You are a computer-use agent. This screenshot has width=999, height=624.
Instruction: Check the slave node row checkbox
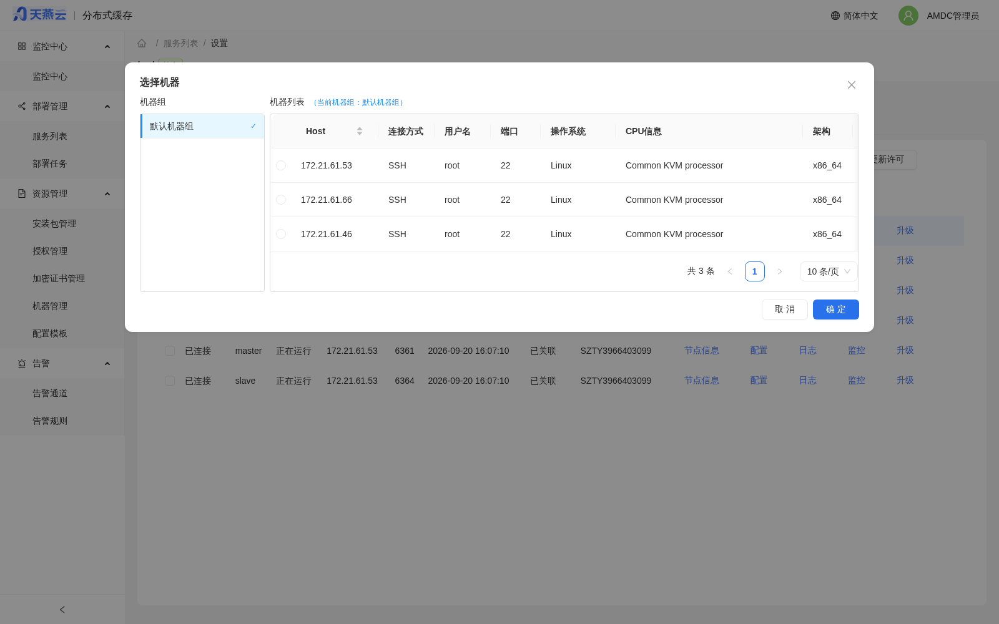click(x=170, y=381)
